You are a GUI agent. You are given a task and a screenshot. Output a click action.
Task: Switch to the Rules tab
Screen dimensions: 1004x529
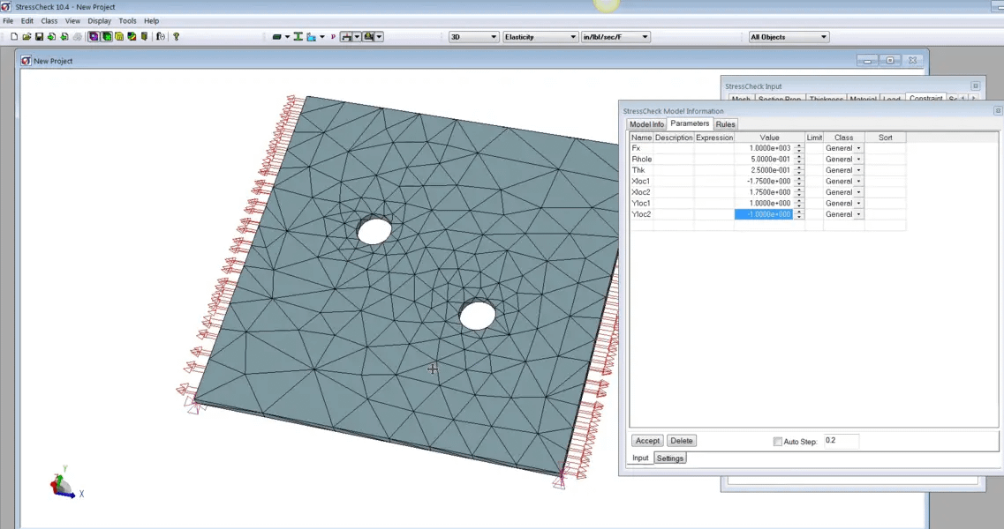725,123
